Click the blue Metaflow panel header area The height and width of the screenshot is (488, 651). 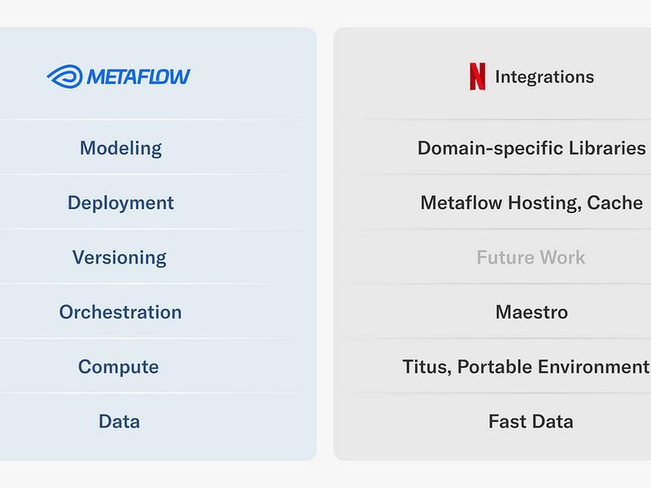point(158,73)
